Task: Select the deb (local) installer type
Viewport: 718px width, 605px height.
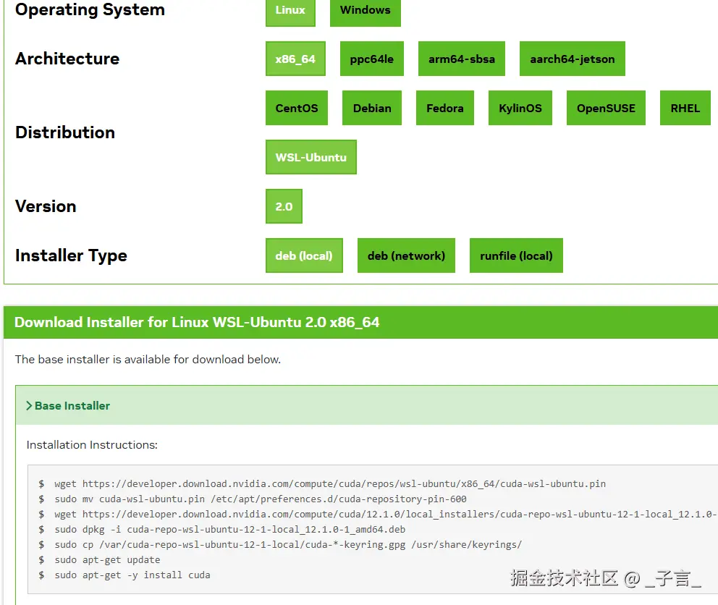Action: 304,255
